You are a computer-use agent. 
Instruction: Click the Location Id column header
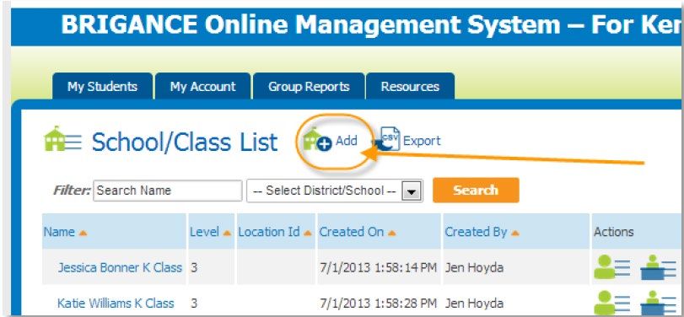pos(276,232)
